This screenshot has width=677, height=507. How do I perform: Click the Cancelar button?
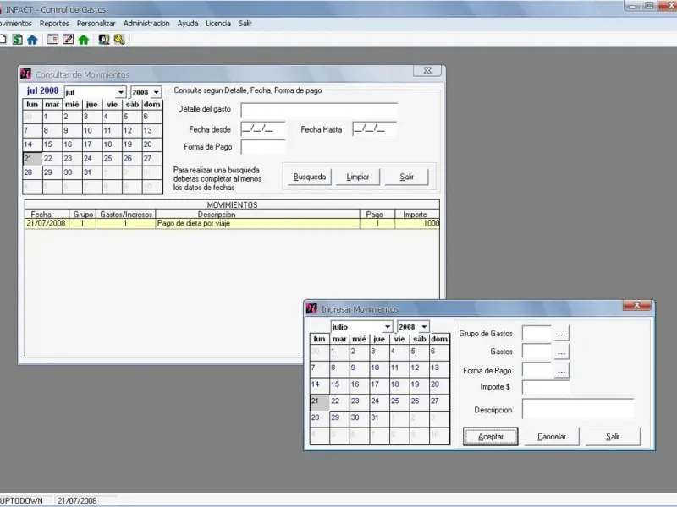tap(552, 436)
